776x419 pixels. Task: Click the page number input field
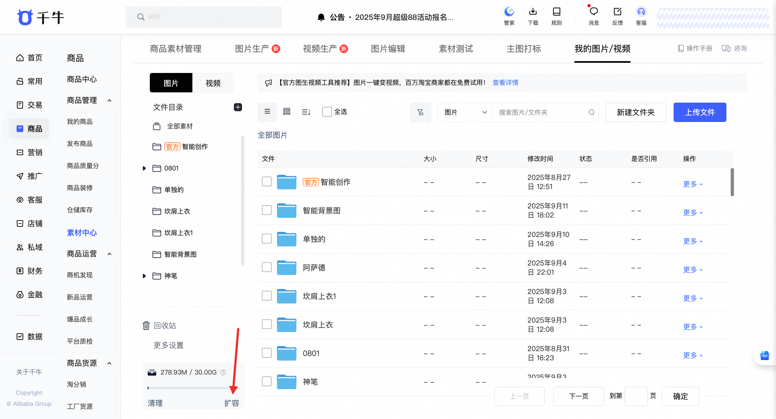click(x=636, y=396)
